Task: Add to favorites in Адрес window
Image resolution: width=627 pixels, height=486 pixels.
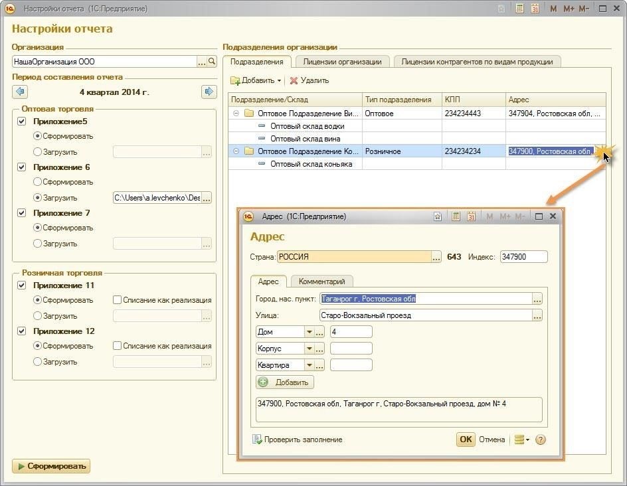Action: point(438,216)
